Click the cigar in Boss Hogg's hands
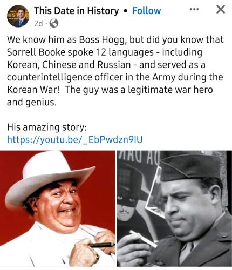 coord(101,245)
